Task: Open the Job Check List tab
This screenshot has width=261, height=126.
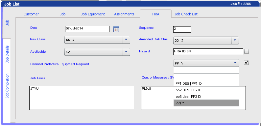Action: point(186,14)
